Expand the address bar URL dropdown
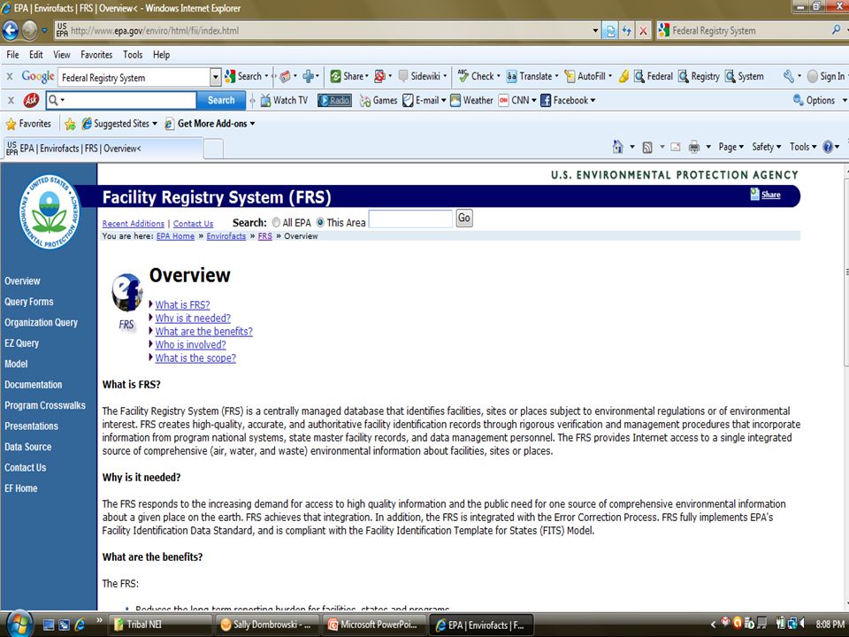The image size is (849, 637). (x=595, y=31)
